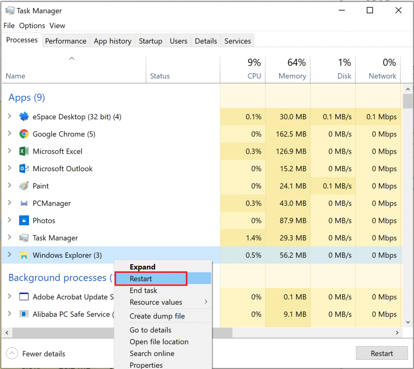Click the Photos app icon
Screen dimensions: 414x369
(24, 221)
